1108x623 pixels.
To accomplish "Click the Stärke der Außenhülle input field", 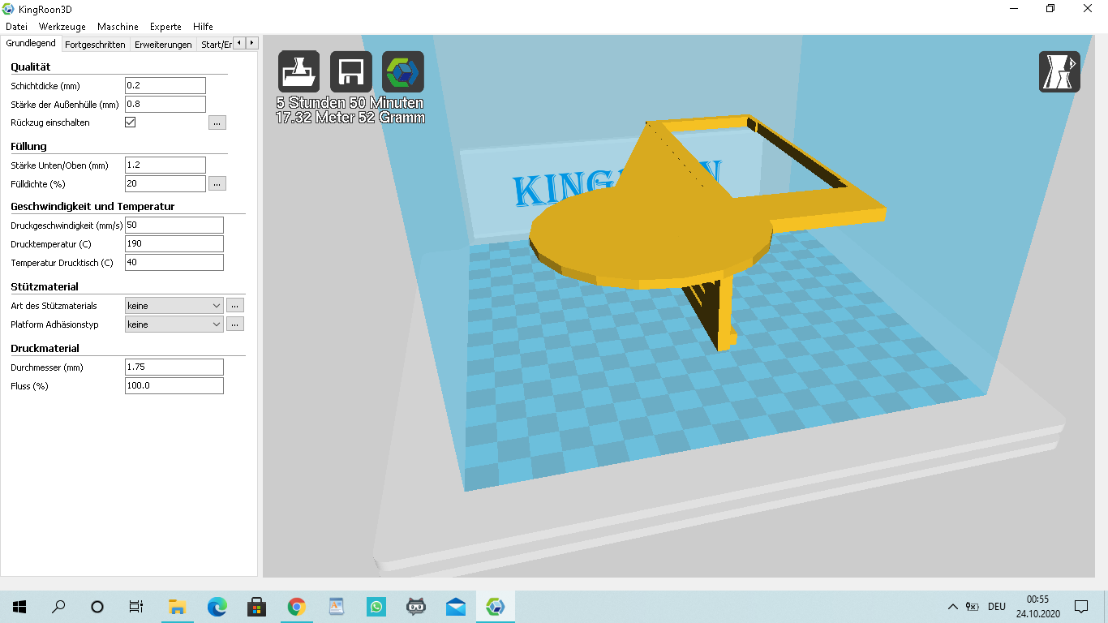I will (165, 104).
